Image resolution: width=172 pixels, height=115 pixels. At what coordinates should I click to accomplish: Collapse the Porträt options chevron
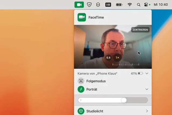tap(147, 89)
